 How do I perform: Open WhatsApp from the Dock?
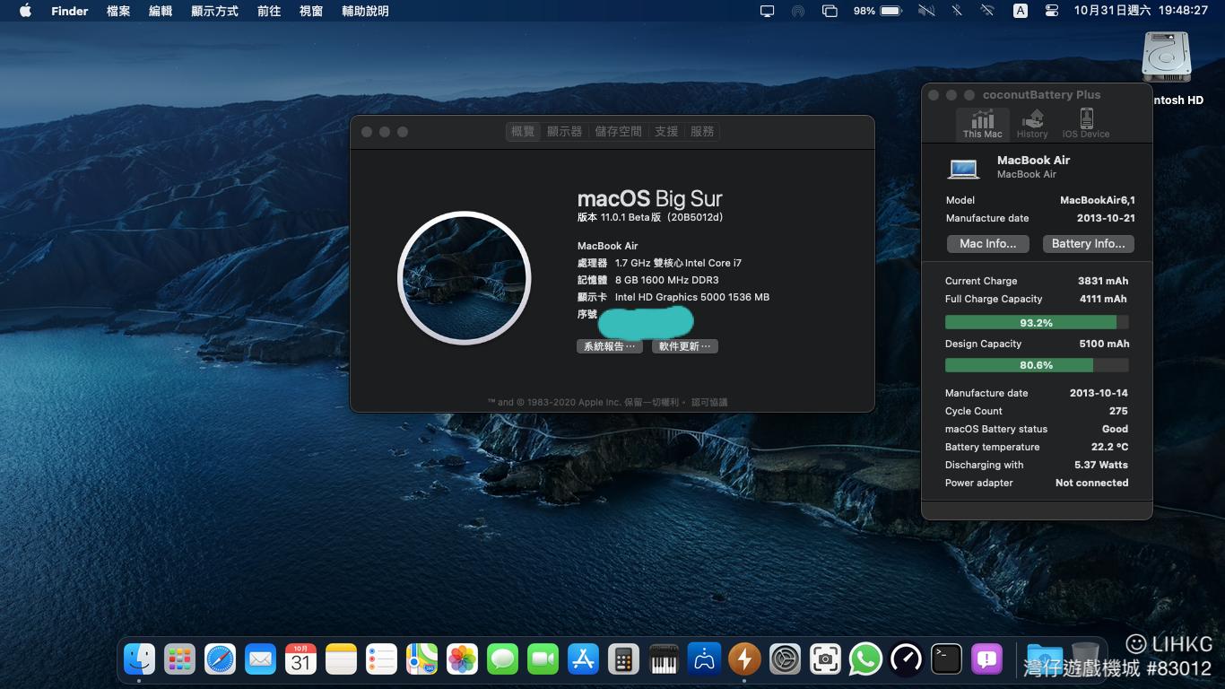pyautogui.click(x=865, y=660)
